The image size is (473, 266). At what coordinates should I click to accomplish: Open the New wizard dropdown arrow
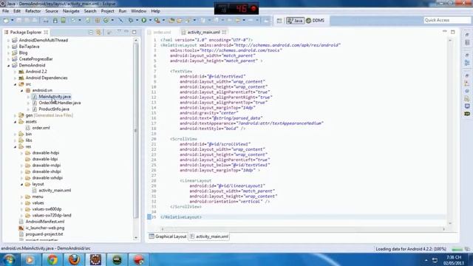12,20
